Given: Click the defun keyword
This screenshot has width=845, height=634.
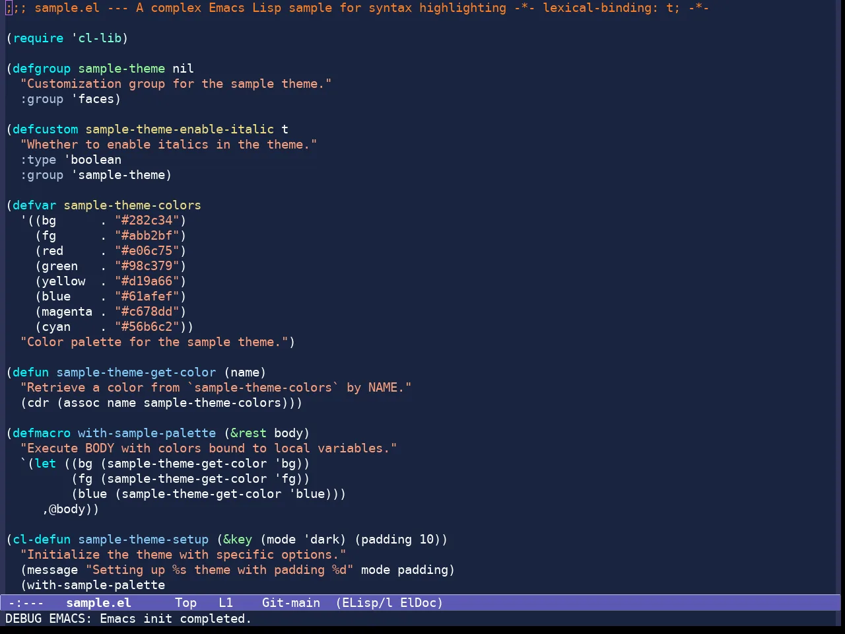Looking at the screenshot, I should pyautogui.click(x=31, y=372).
